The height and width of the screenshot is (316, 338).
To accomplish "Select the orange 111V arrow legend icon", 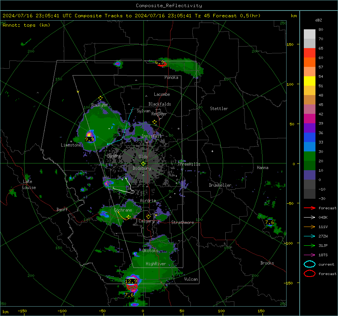I will tap(309, 227).
